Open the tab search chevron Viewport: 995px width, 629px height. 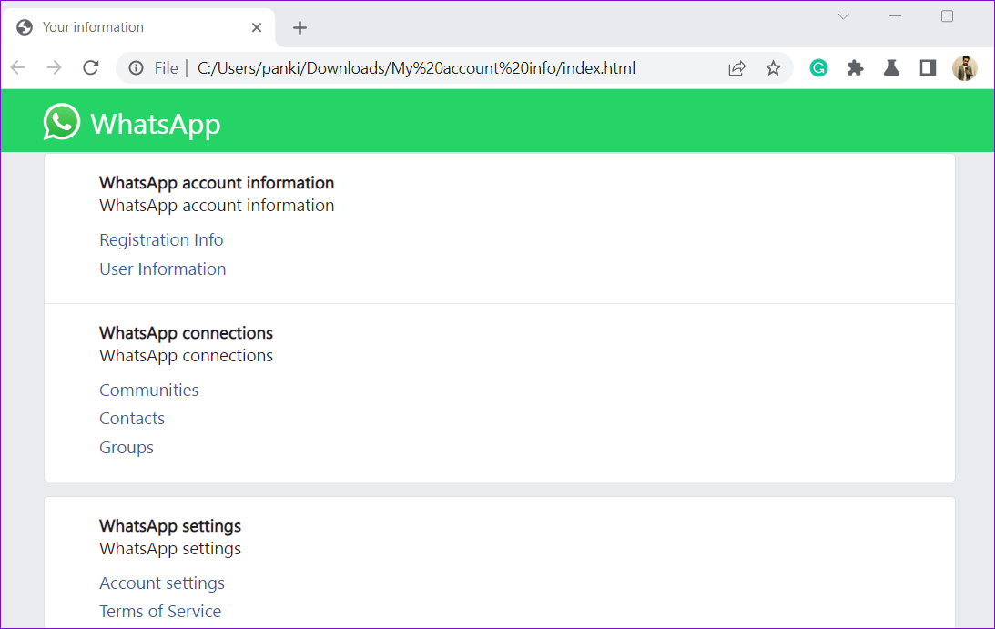pos(843,16)
